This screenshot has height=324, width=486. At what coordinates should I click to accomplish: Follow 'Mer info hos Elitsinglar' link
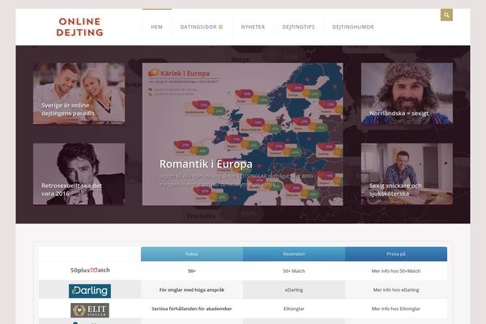[396, 309]
